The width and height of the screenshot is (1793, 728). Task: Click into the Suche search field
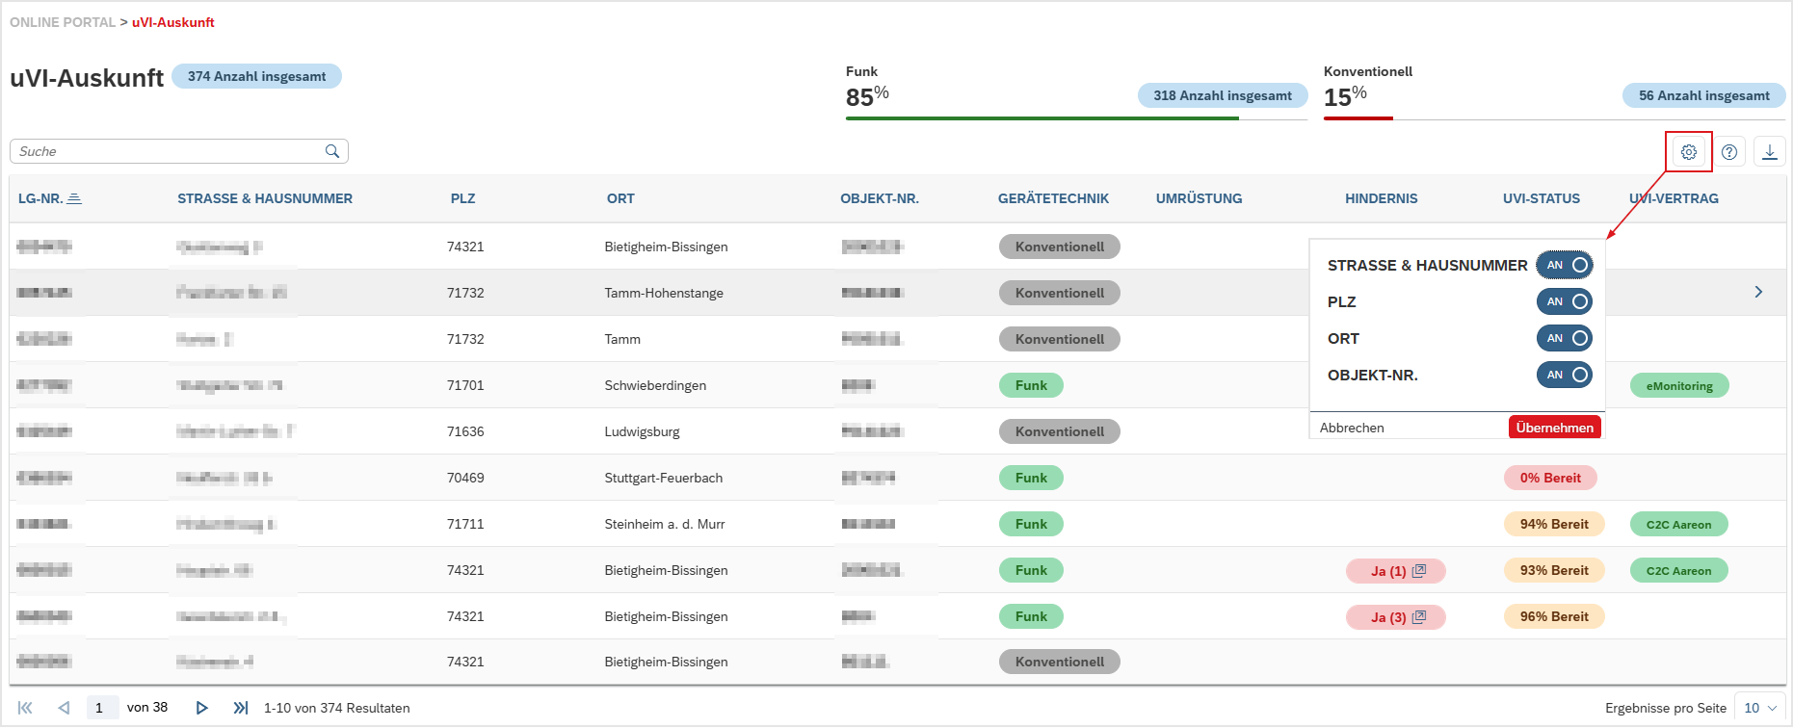[x=169, y=151]
